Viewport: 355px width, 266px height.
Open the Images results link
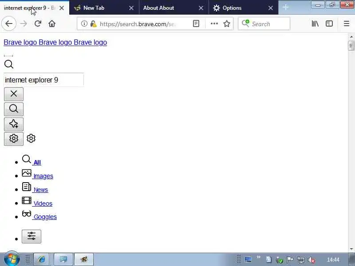pos(43,176)
